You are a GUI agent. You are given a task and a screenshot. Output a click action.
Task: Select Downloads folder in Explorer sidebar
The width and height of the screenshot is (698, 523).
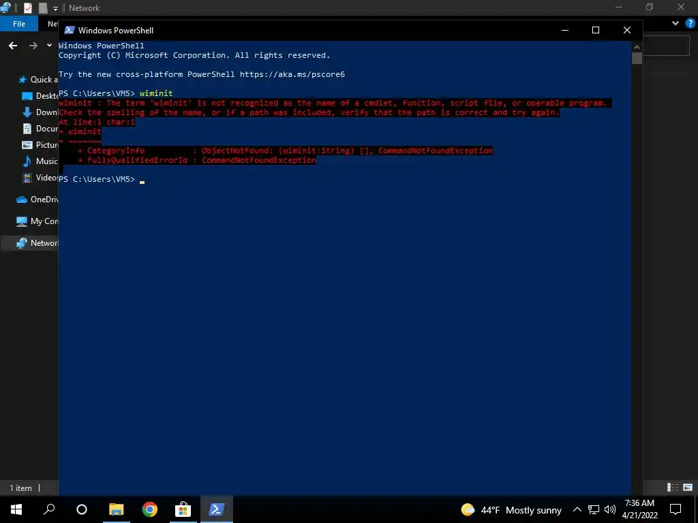40,112
